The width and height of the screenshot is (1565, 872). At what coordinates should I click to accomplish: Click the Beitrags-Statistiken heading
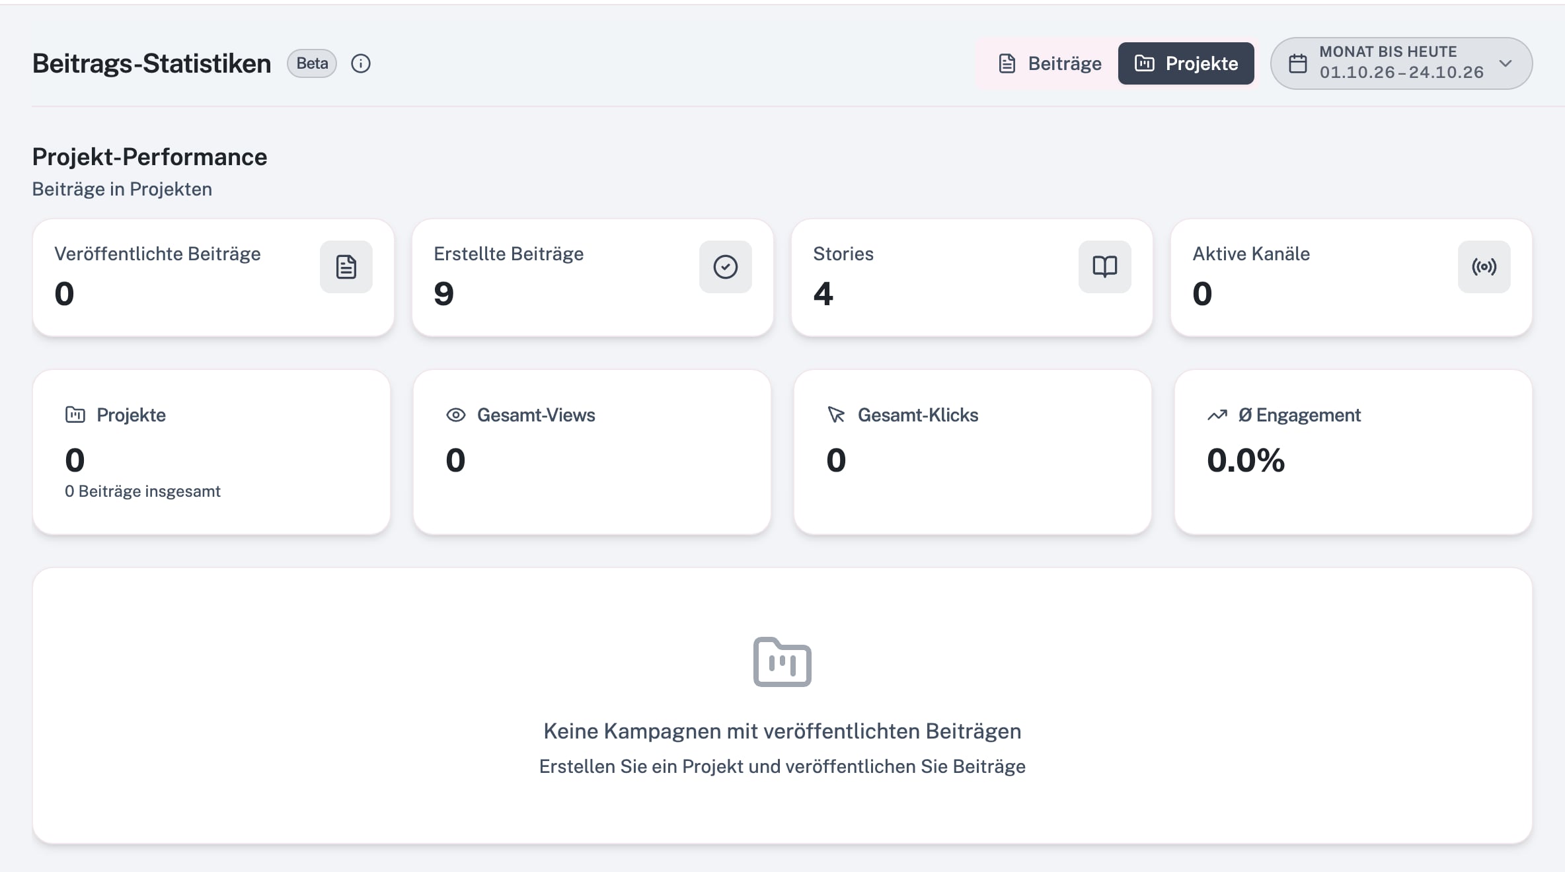[152, 63]
